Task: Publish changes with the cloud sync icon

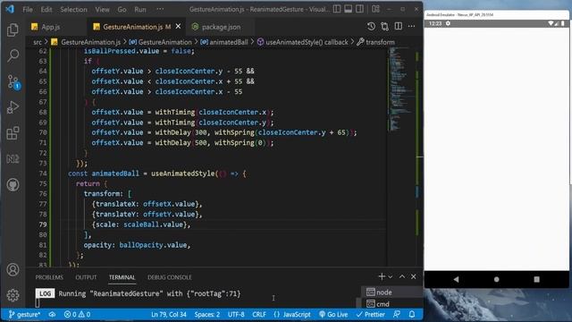Action: click(x=52, y=314)
